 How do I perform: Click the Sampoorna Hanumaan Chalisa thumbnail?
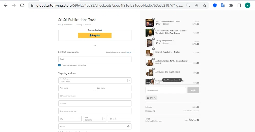[150, 22]
